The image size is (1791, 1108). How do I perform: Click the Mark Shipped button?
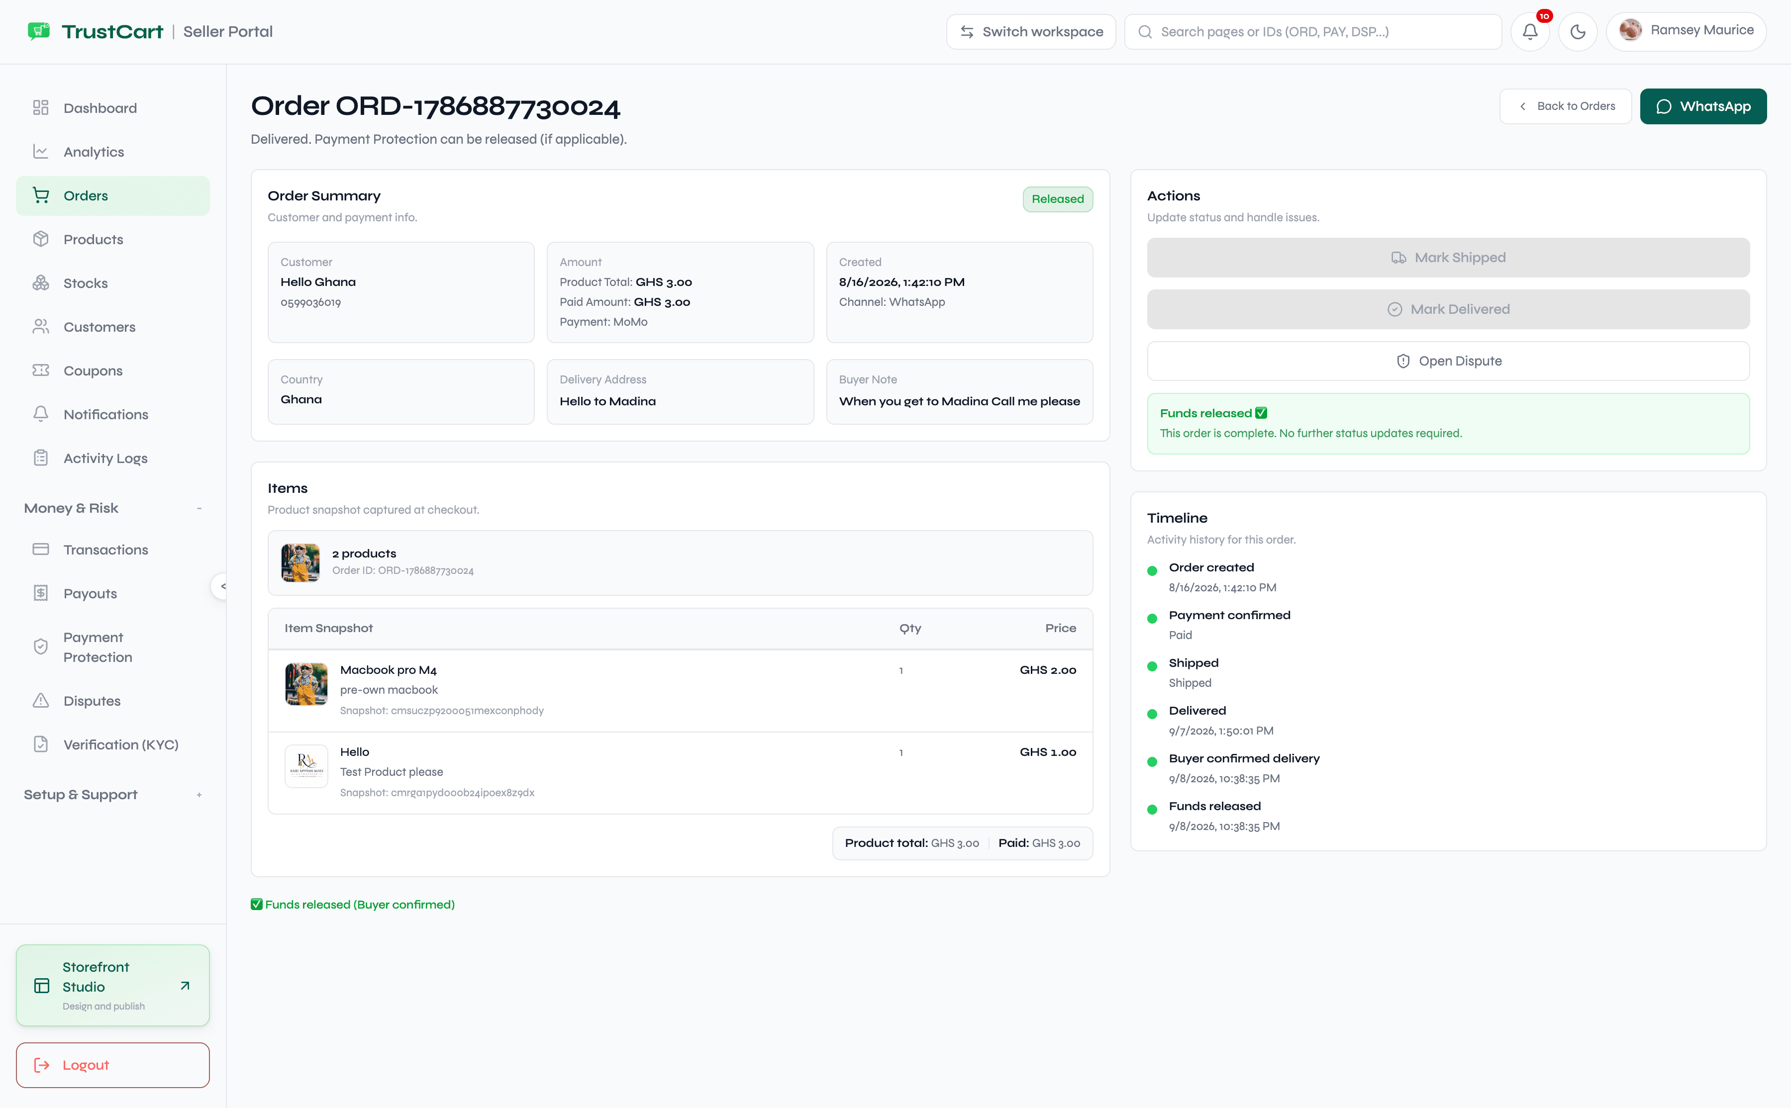[x=1448, y=257]
